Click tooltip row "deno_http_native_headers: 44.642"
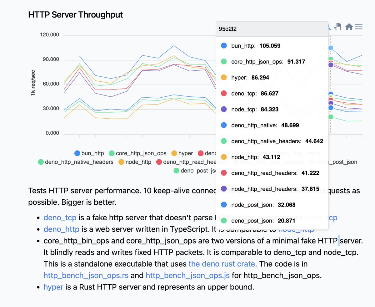Image resolution: width=375 pixels, height=307 pixels. [x=272, y=141]
